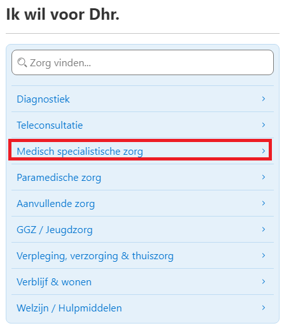Open Medisch specialistische zorg
The height and width of the screenshot is (328, 284).
tap(143, 151)
